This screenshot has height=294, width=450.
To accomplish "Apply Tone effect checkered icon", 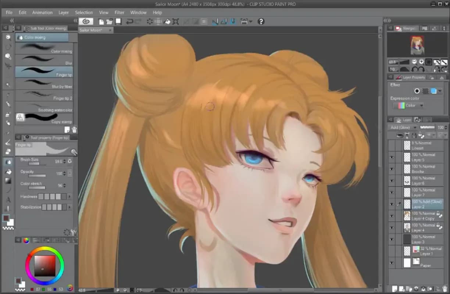I will 425,91.
